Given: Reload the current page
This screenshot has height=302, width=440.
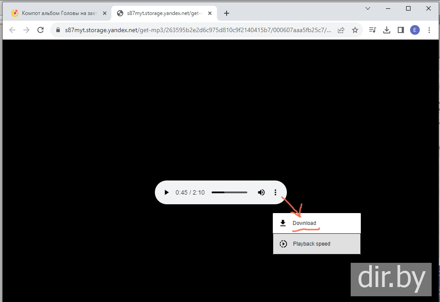Looking at the screenshot, I should click(40, 30).
